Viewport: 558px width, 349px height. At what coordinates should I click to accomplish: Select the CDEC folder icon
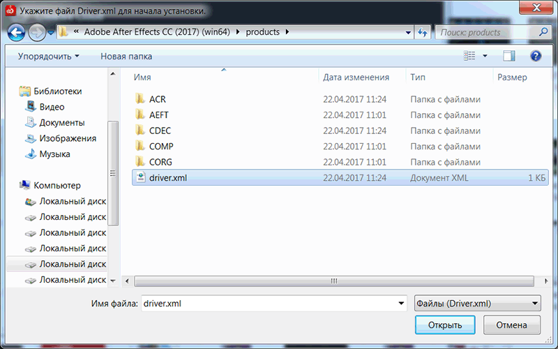click(x=140, y=130)
